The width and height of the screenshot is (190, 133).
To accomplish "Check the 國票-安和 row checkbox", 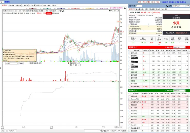I will [x=129, y=105].
